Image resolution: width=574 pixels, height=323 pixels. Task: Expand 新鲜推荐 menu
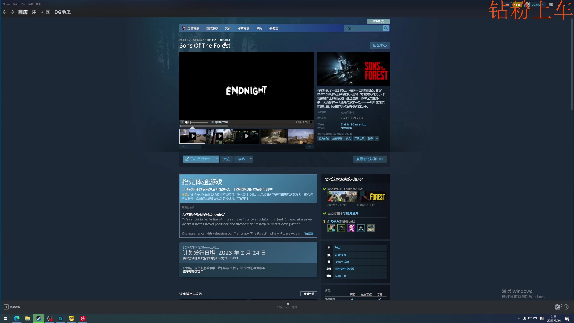tap(212, 28)
